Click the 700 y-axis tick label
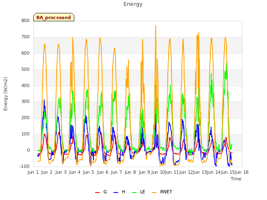267x200 pixels. pos(25,37)
